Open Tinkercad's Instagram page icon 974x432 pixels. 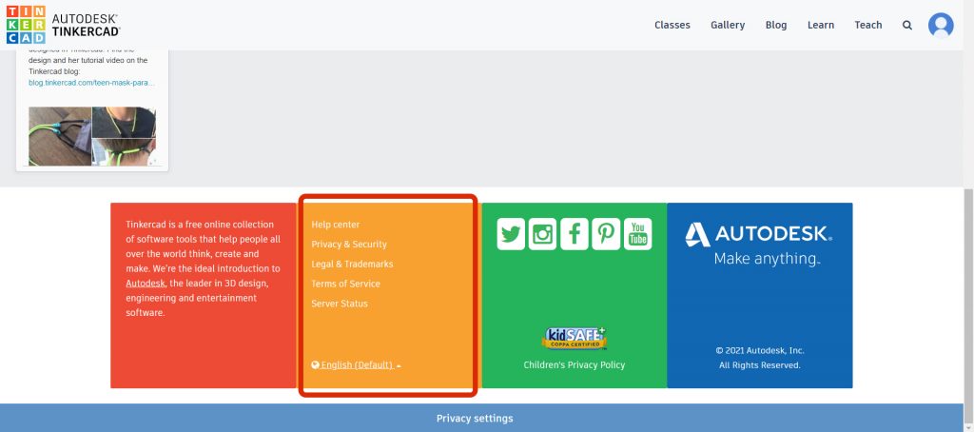coord(542,234)
